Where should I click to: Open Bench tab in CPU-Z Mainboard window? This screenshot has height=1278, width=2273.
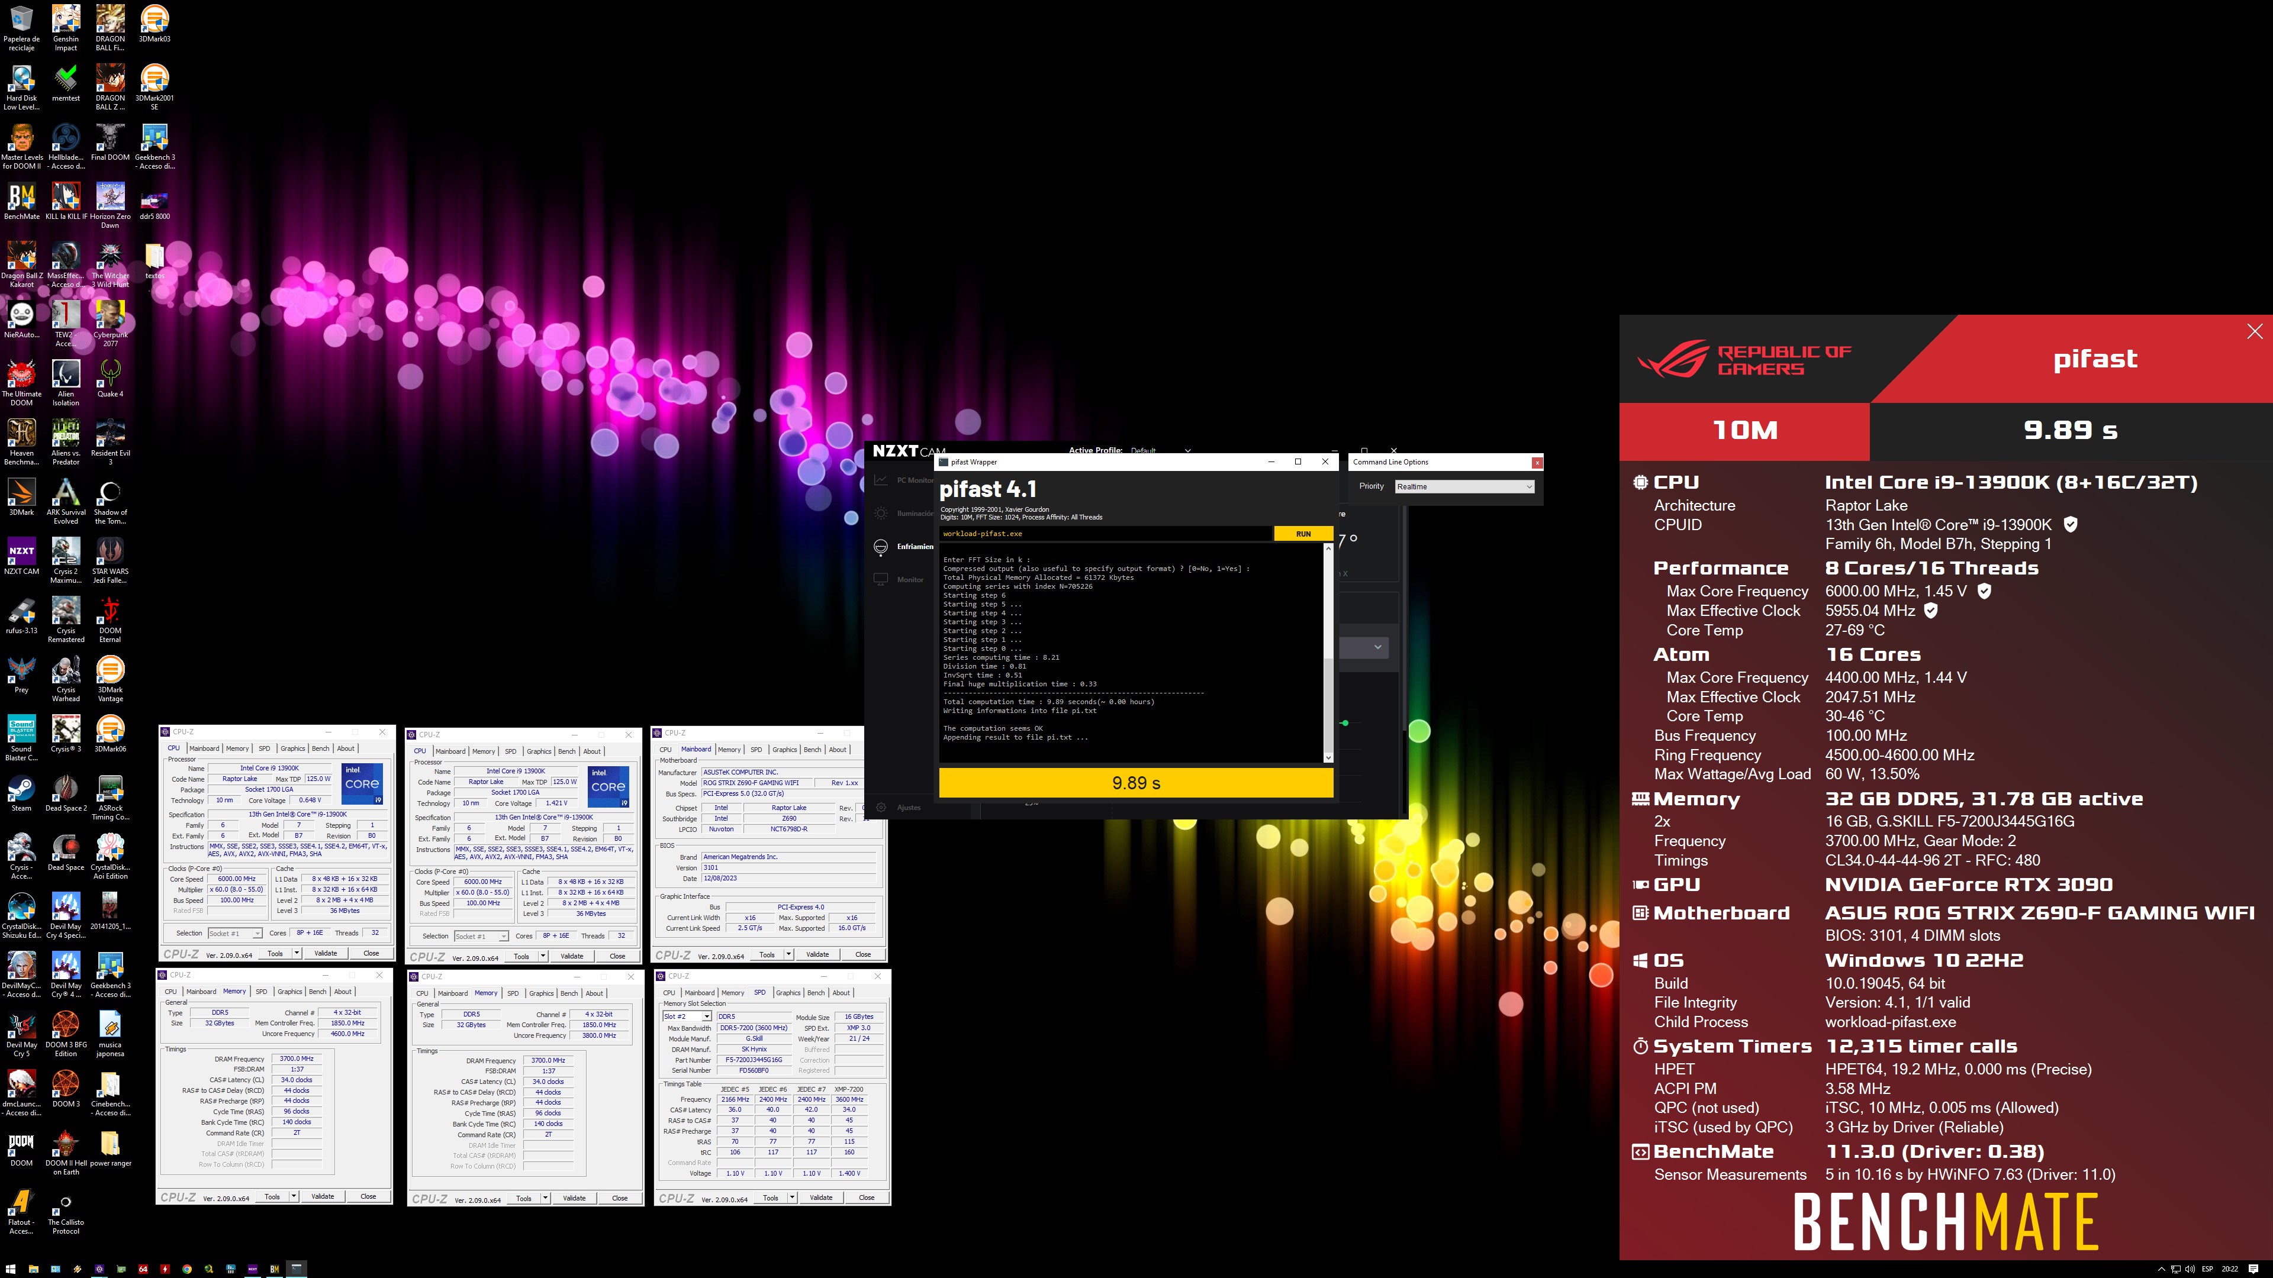(812, 750)
